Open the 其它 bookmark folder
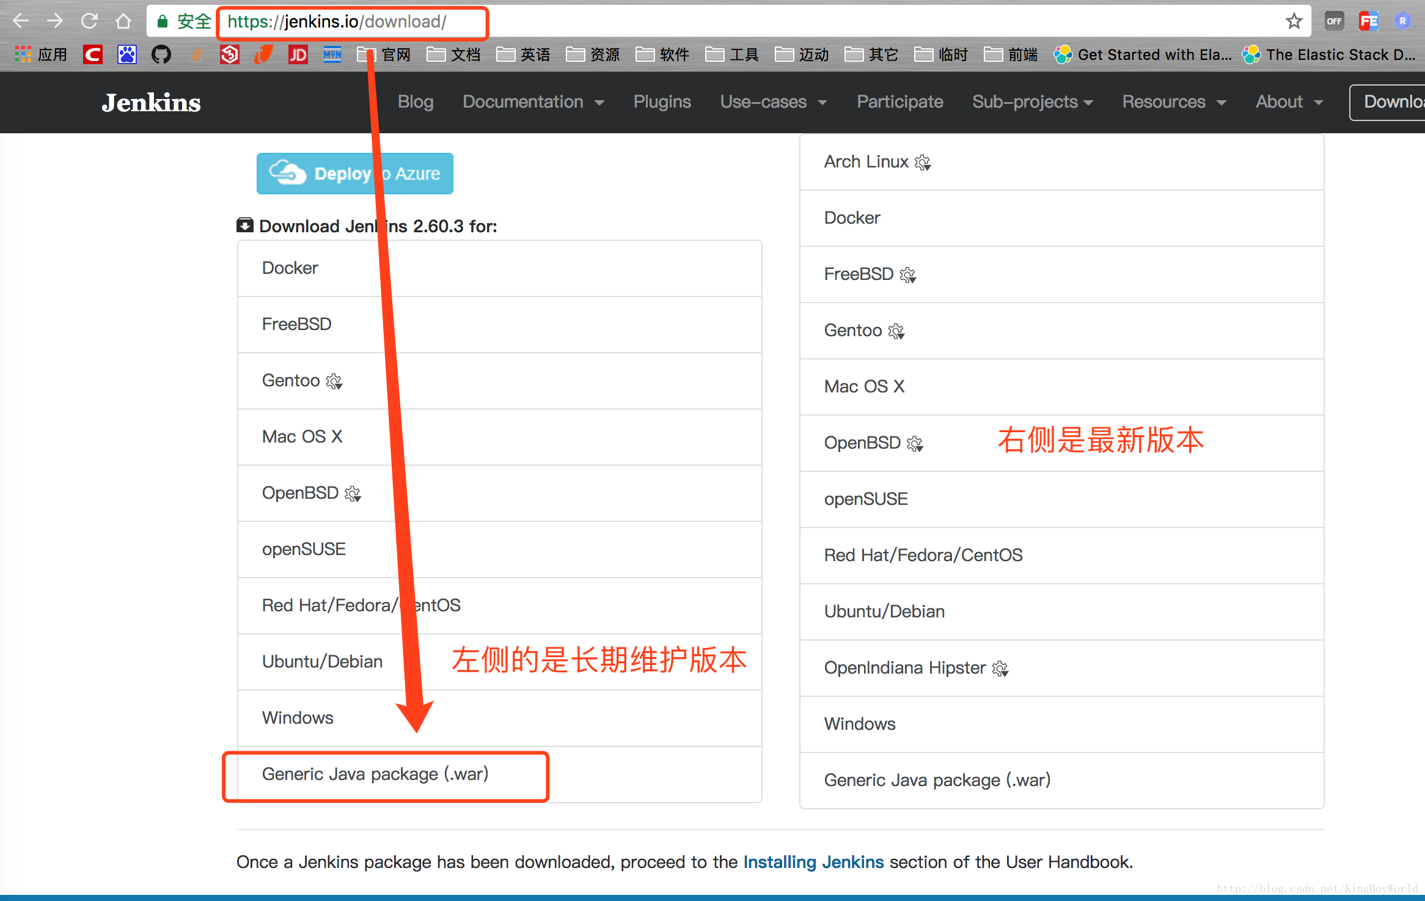This screenshot has width=1425, height=901. [871, 55]
